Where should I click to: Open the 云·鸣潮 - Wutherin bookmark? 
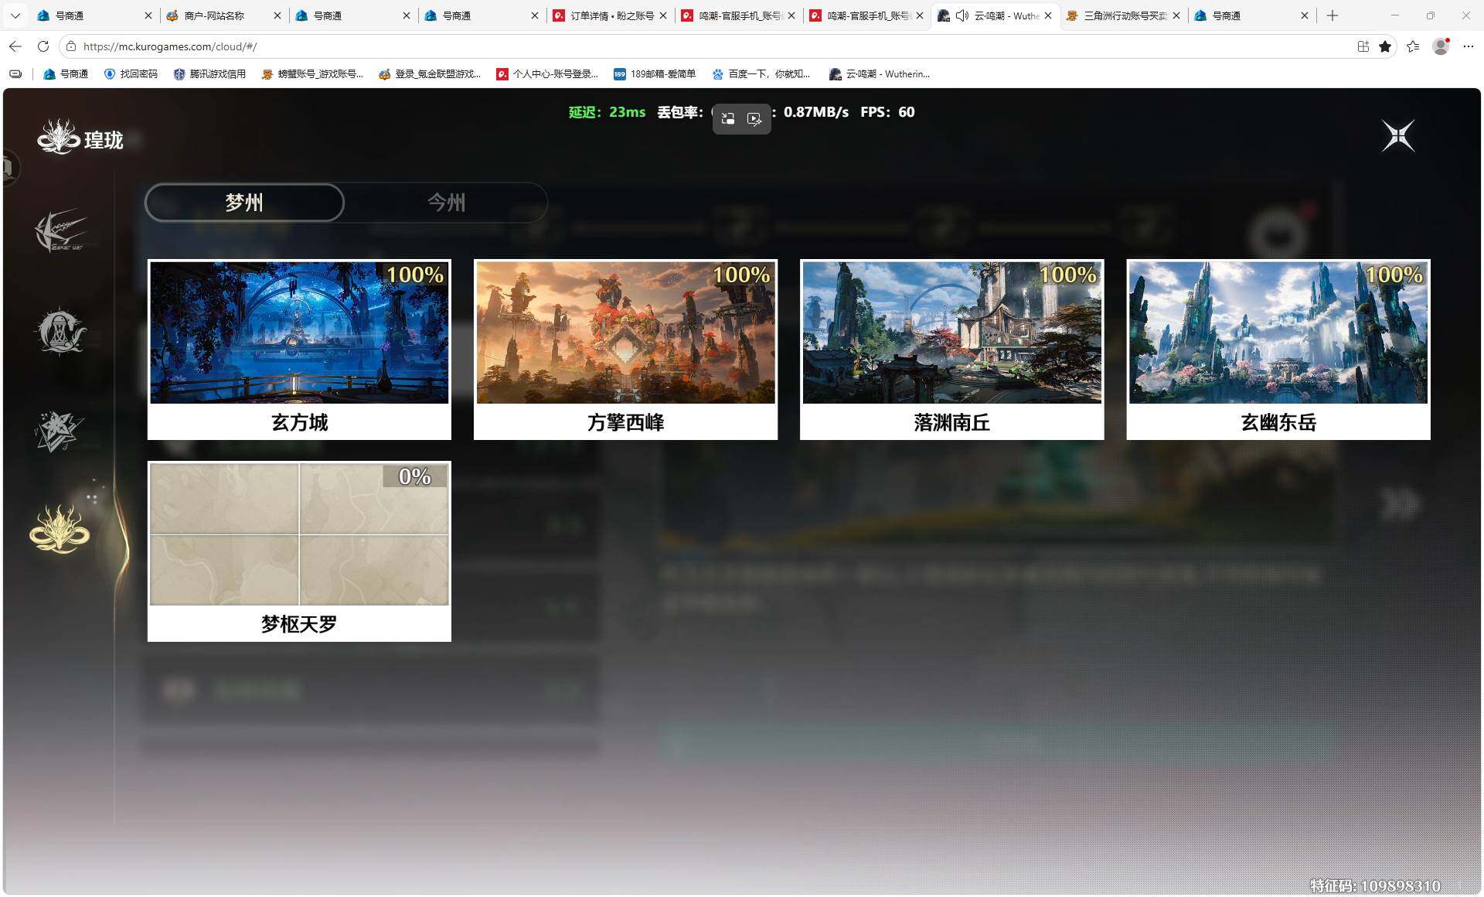pos(880,74)
